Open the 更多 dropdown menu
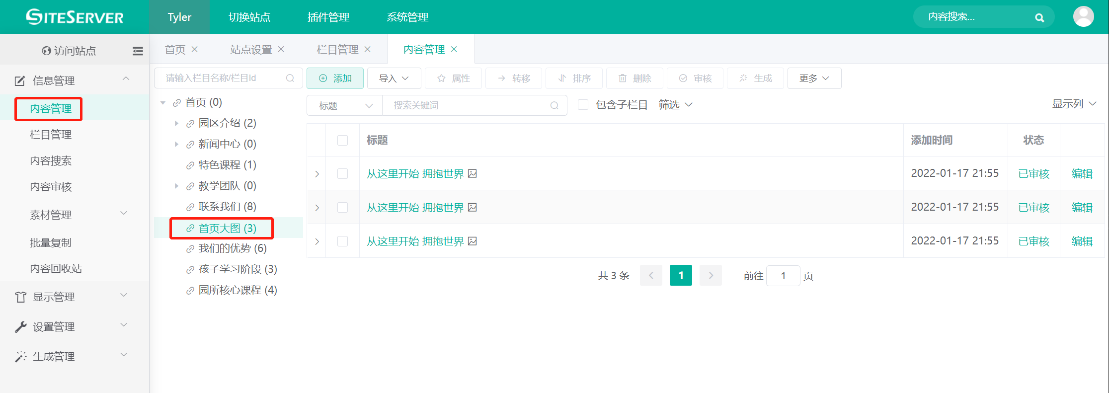 click(x=814, y=79)
